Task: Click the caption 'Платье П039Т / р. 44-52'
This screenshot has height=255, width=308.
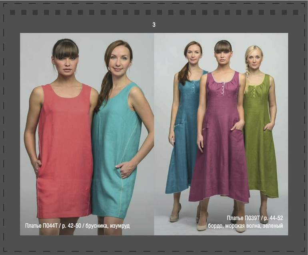Action: coord(255,218)
